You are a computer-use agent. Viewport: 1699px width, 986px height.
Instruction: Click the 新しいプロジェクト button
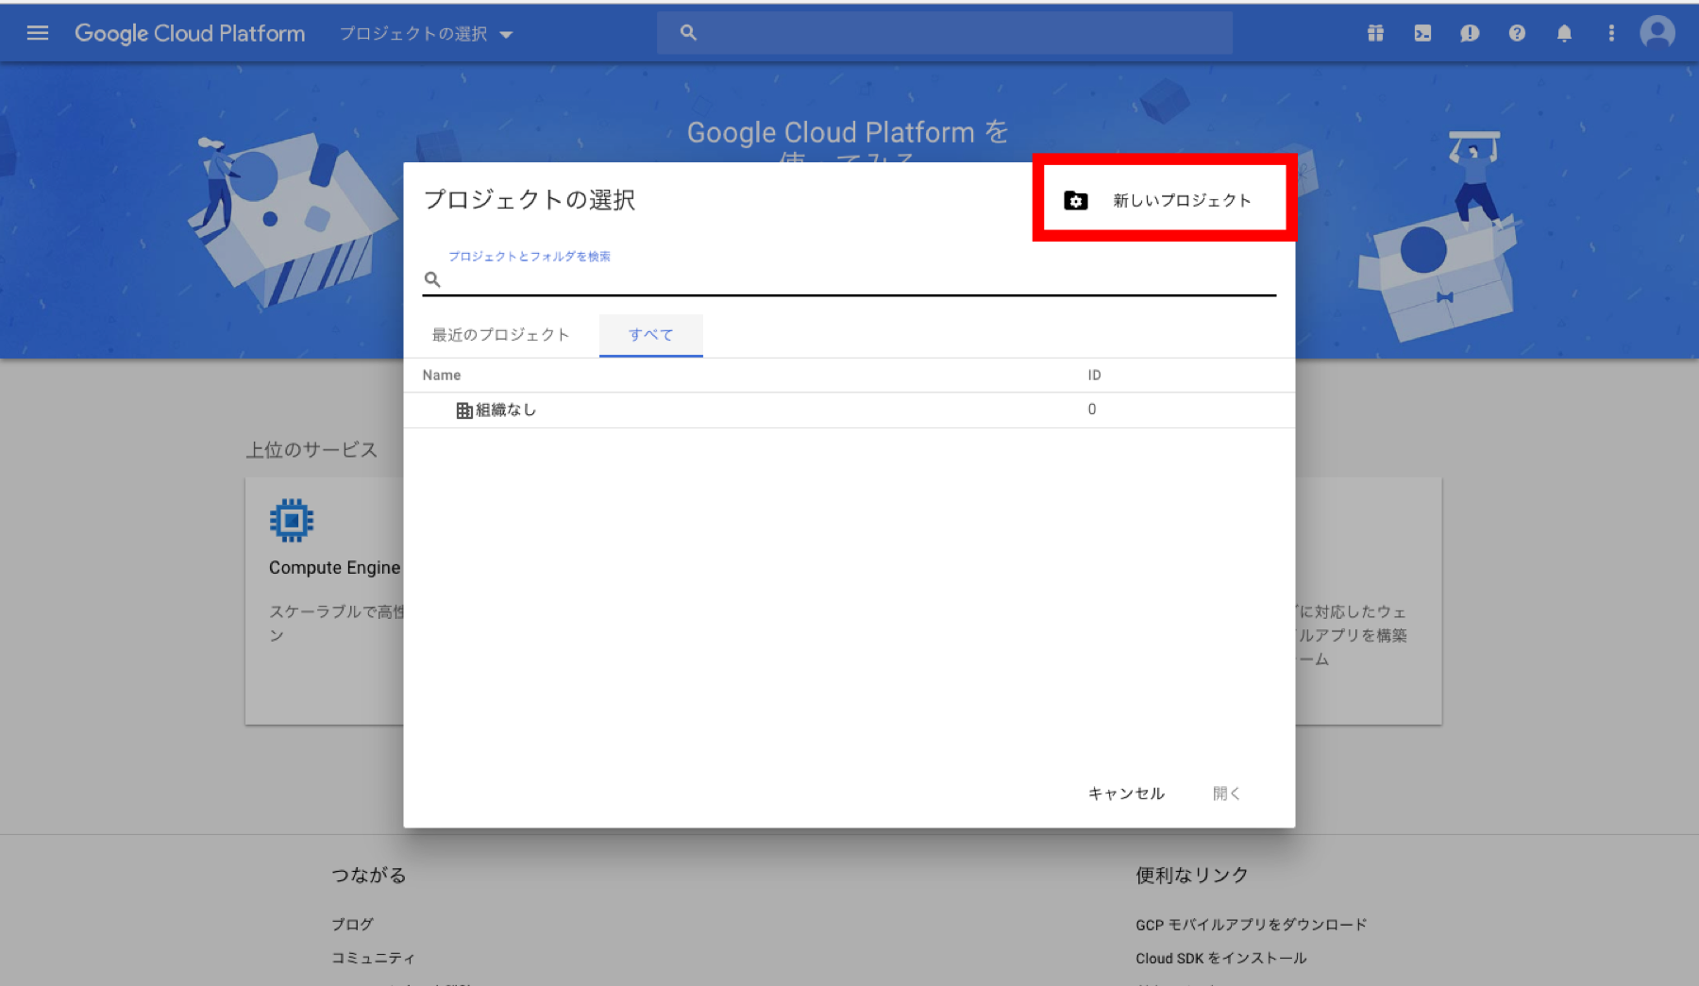pos(1163,199)
